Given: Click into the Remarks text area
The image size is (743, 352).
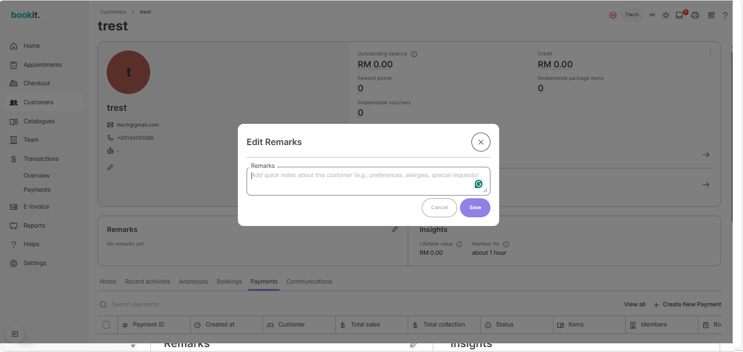Looking at the screenshot, I should pos(359,182).
